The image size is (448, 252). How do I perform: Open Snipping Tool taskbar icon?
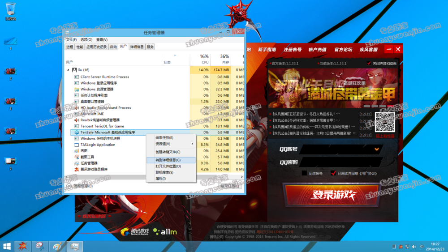click(40, 246)
